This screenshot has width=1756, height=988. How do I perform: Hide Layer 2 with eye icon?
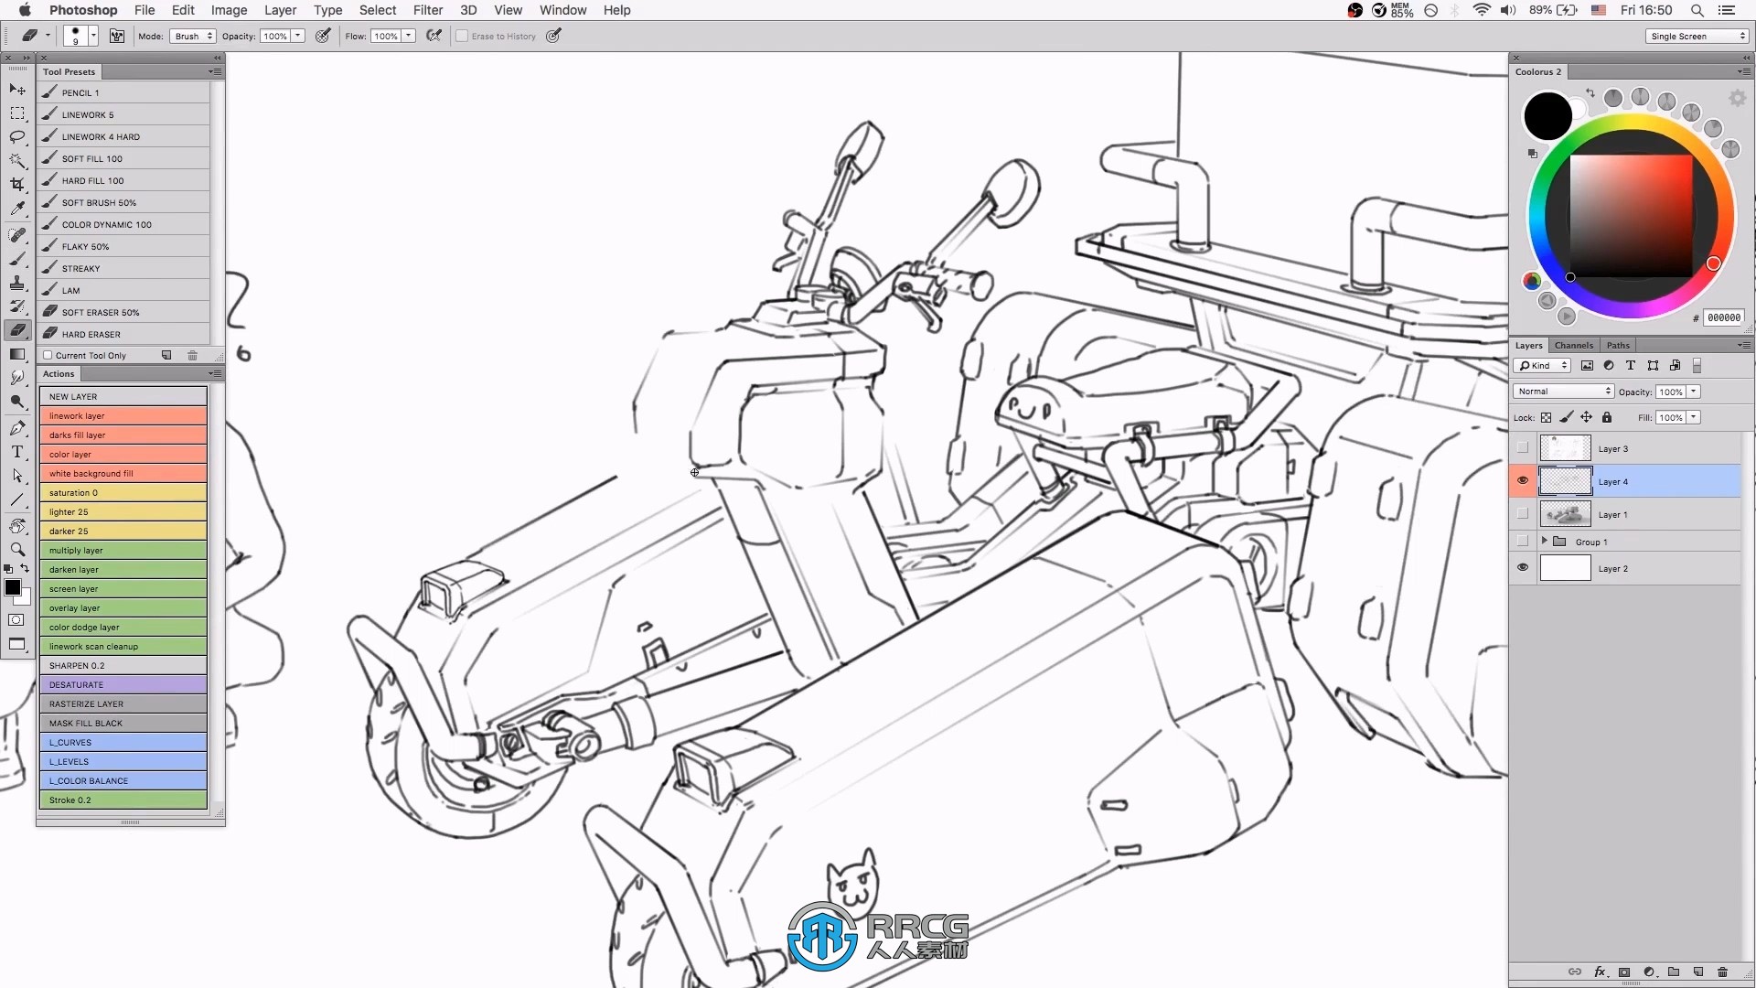(1523, 567)
